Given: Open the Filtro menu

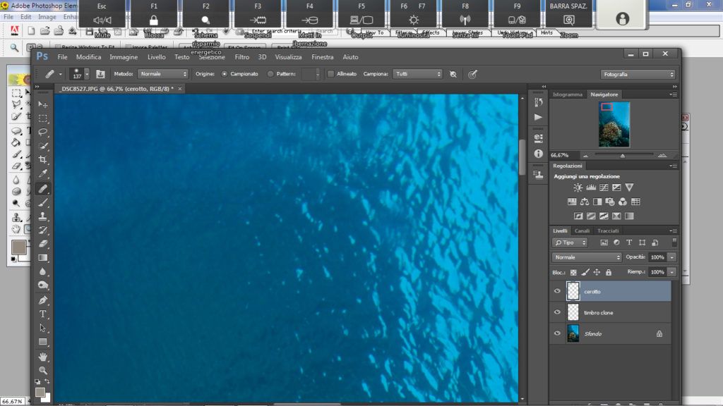Looking at the screenshot, I should [x=241, y=57].
